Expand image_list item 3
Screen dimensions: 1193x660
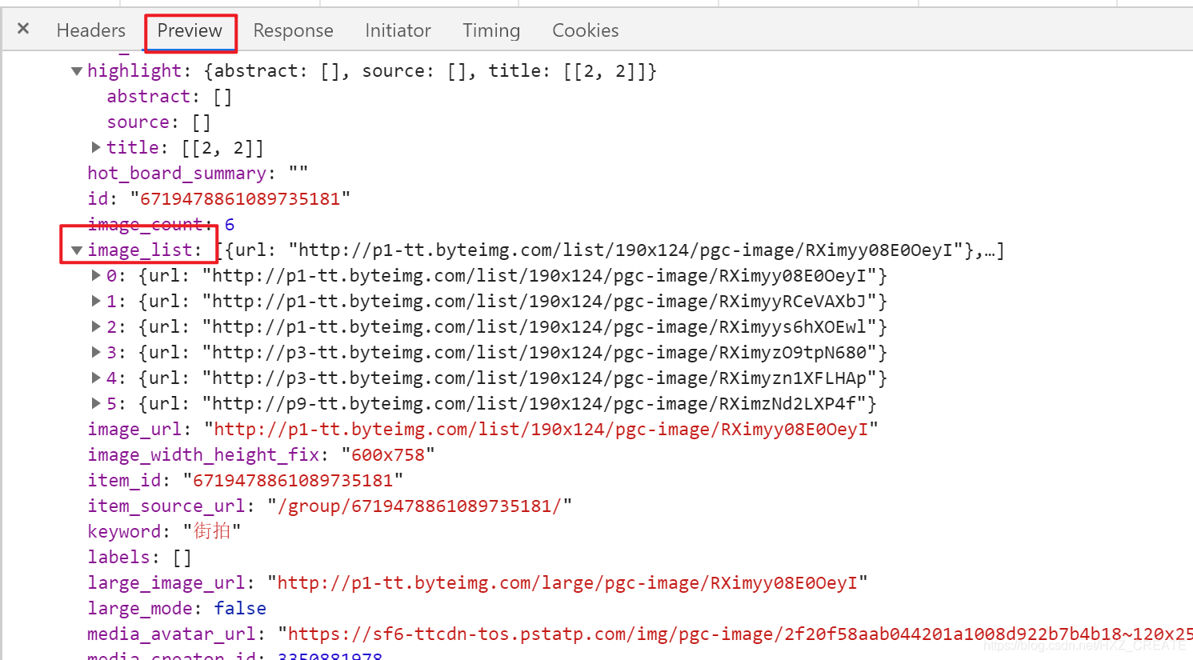96,352
